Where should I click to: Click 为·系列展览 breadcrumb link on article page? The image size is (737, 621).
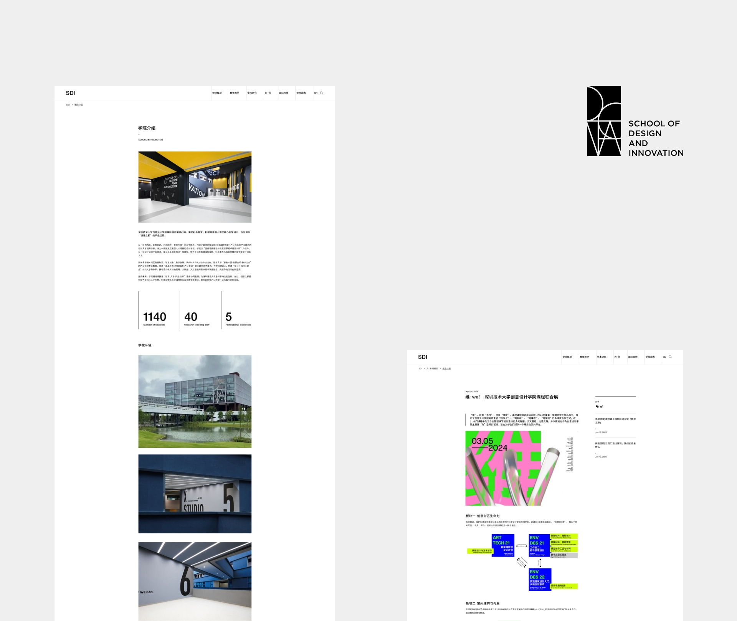click(432, 368)
